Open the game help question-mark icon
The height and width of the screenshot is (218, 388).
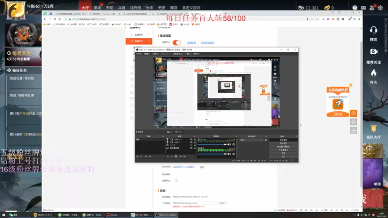(355, 8)
